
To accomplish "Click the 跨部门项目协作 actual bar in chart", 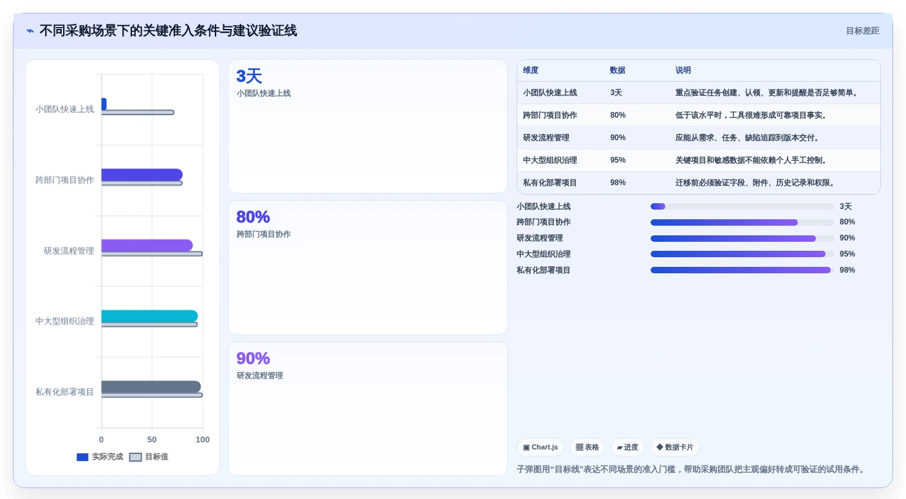I will point(142,175).
